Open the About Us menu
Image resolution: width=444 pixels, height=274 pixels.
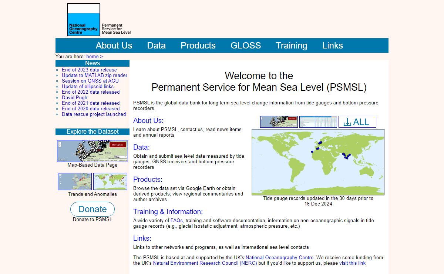click(x=114, y=46)
